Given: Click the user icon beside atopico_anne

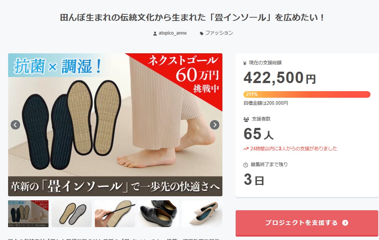Looking at the screenshot, I should point(155,33).
